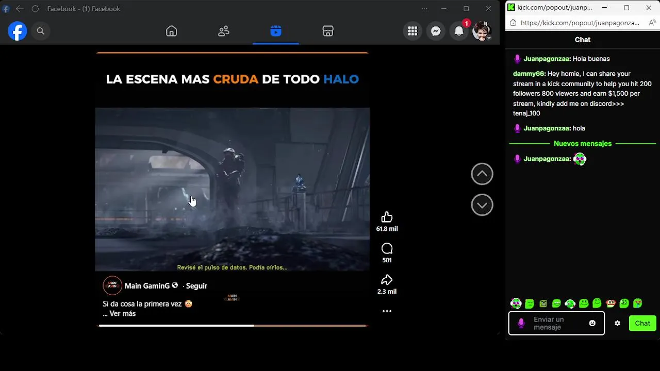Open account profile picture menu
Screen dimensions: 660x371
tap(482, 31)
